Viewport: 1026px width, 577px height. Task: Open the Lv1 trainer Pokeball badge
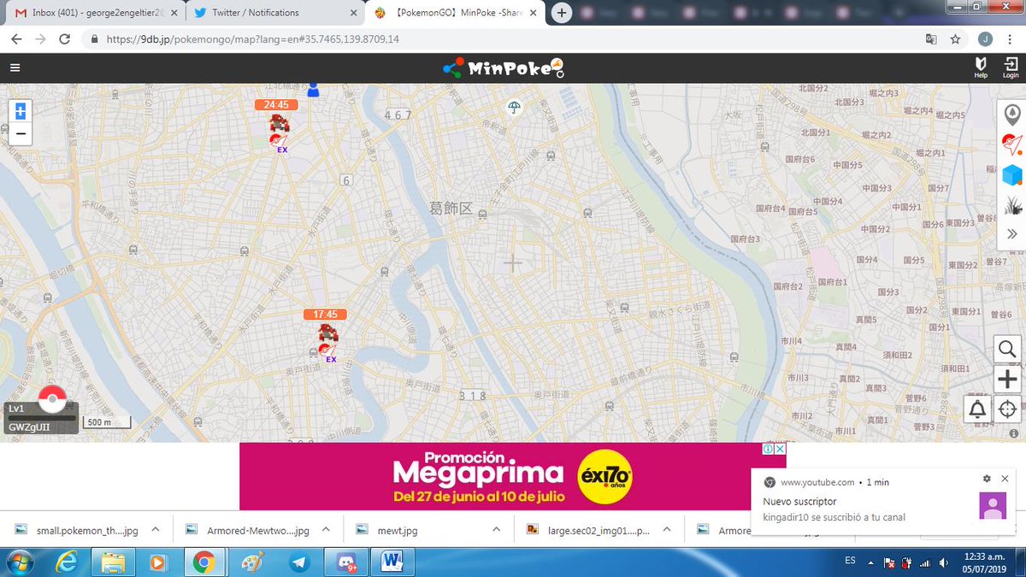[x=52, y=398]
